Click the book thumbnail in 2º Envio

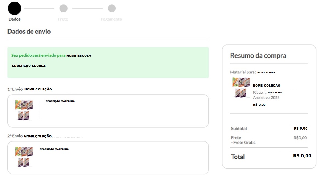pyautogui.click(x=24, y=157)
